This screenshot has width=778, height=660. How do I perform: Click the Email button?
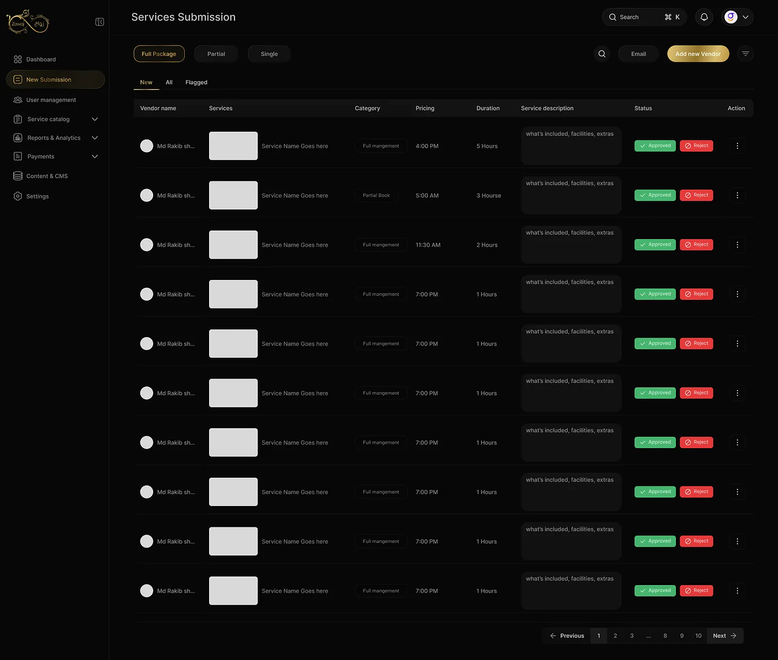[638, 54]
